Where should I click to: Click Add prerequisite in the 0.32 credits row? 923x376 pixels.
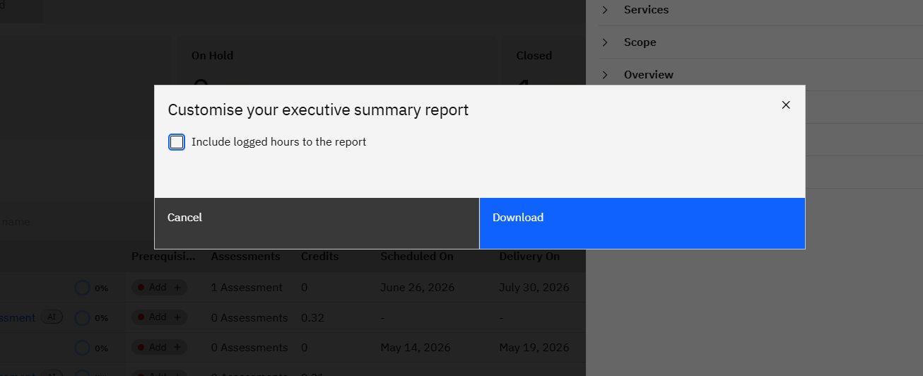159,317
